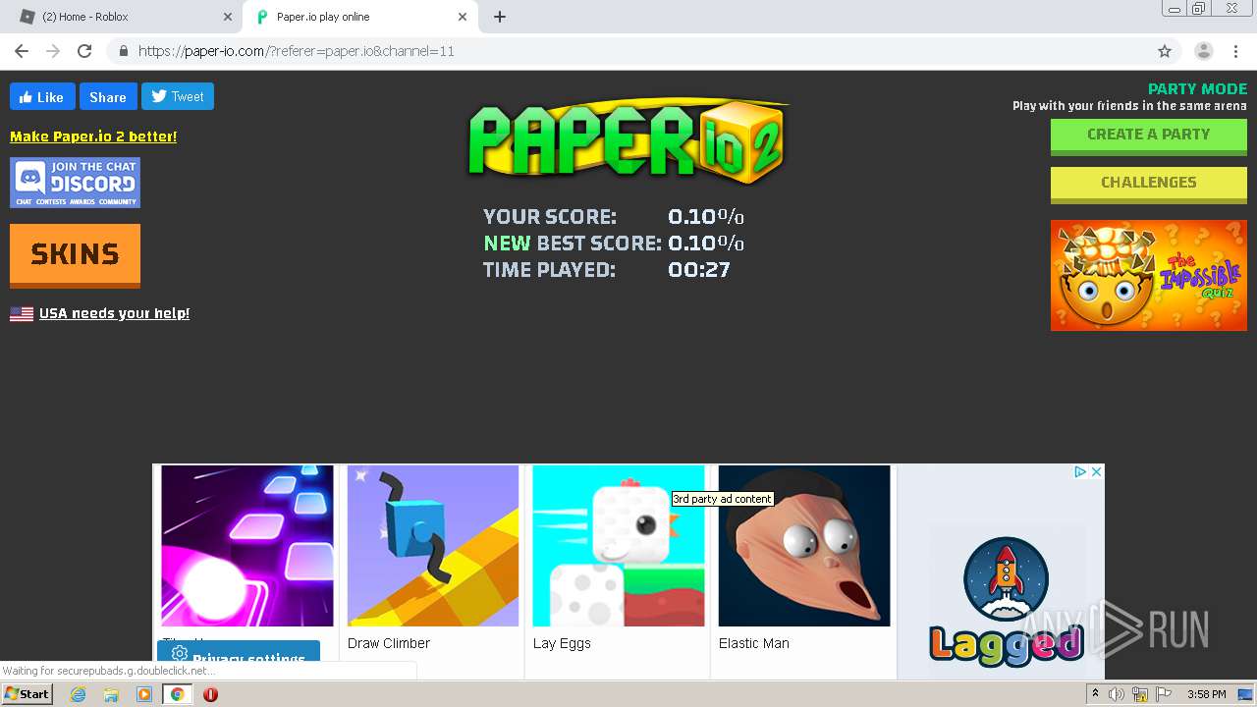Screen dimensions: 1257x707
Task: Open The Impossible Quiz promo
Action: pos(1149,275)
